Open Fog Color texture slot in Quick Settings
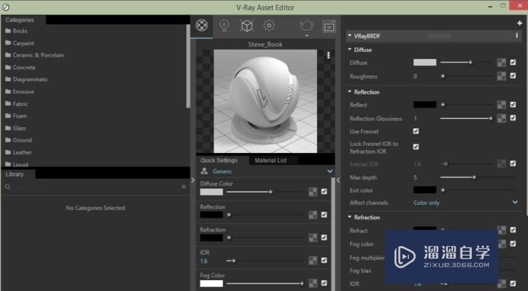The height and width of the screenshot is (291, 528). tap(313, 283)
